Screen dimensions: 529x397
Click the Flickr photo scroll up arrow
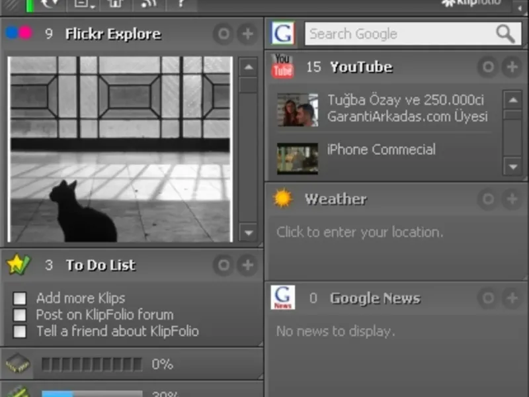[x=249, y=67]
